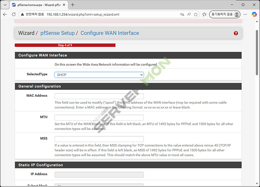Open the browser profile sync button
260x187 pixels.
(x=225, y=15)
